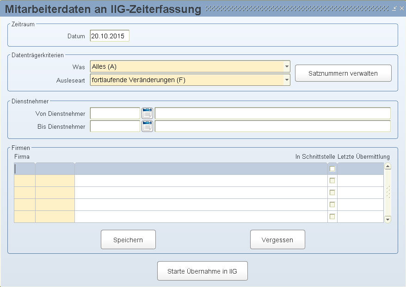
Task: Open the Ausleseart dropdown list
Action: click(x=287, y=80)
